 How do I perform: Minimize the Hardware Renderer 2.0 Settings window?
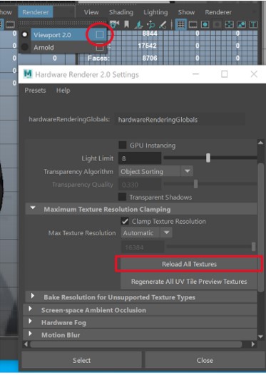[195, 74]
